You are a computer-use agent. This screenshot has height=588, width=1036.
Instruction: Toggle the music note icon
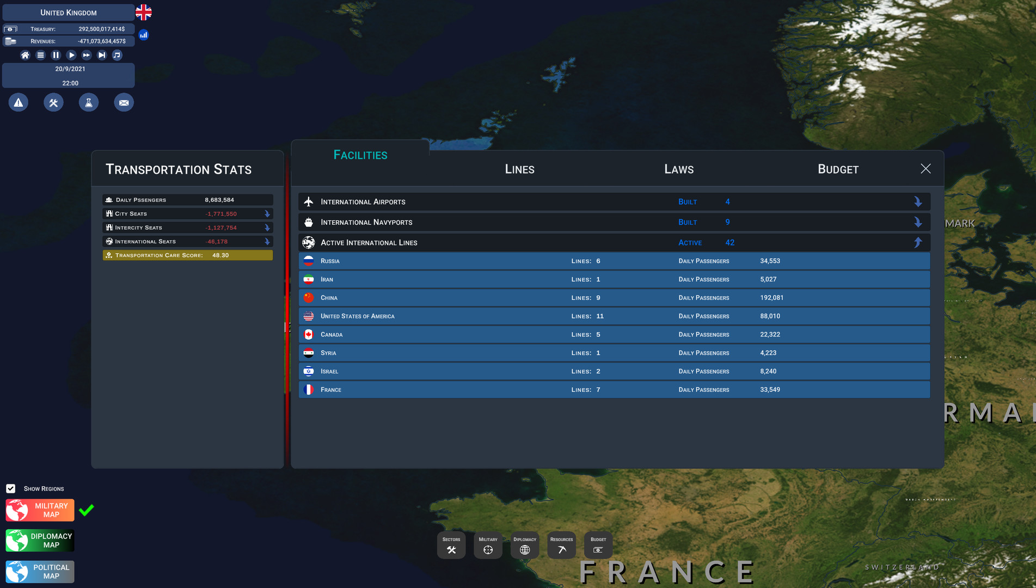pyautogui.click(x=117, y=55)
